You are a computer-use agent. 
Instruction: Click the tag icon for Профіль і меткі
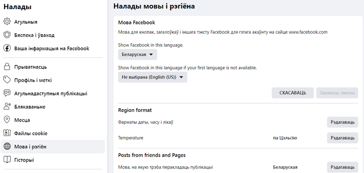coord(7,80)
